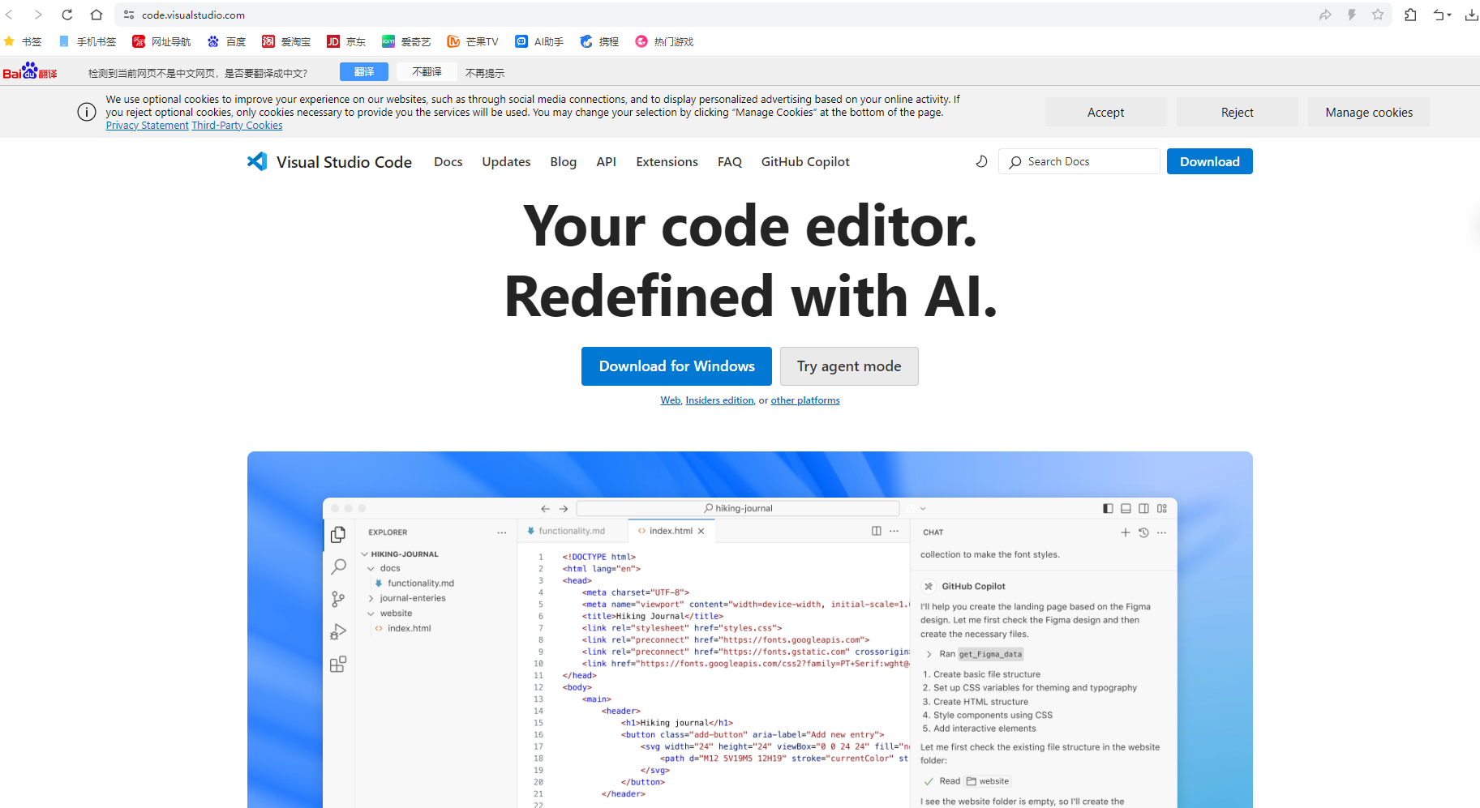Open the 爱奇艺 bookmark
This screenshot has height=808, width=1480.
click(406, 41)
